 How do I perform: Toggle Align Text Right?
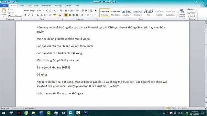tap(73, 15)
